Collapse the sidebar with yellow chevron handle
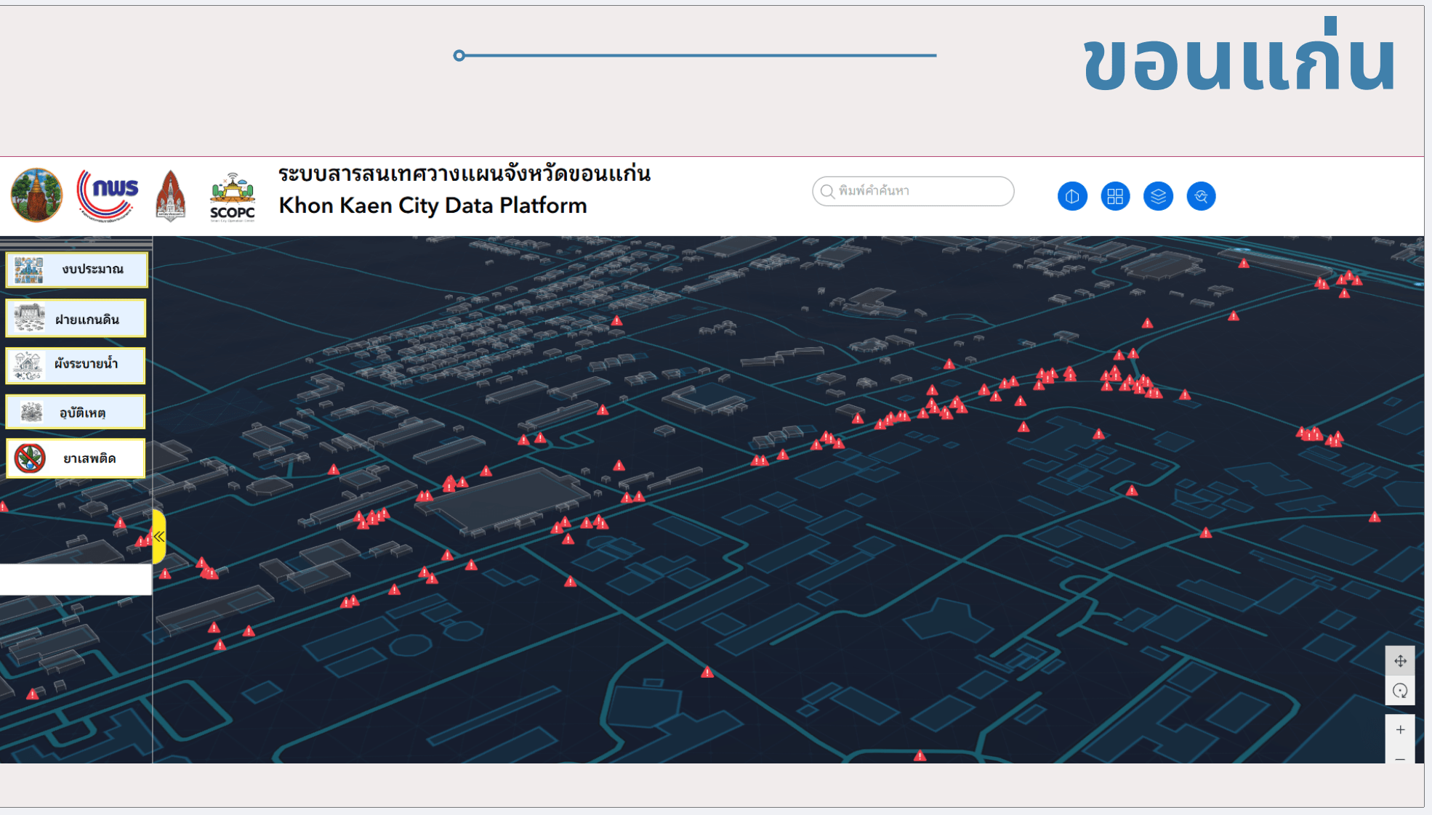Screen dimensions: 1432x815 [x=159, y=537]
